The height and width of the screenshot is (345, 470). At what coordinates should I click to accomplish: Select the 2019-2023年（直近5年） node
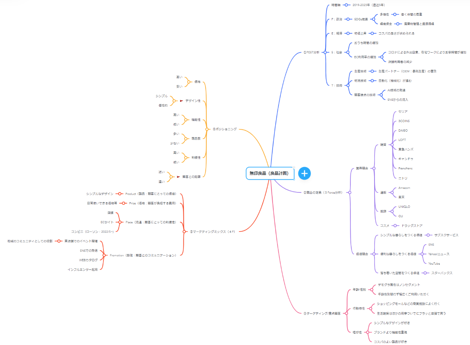[368, 5]
